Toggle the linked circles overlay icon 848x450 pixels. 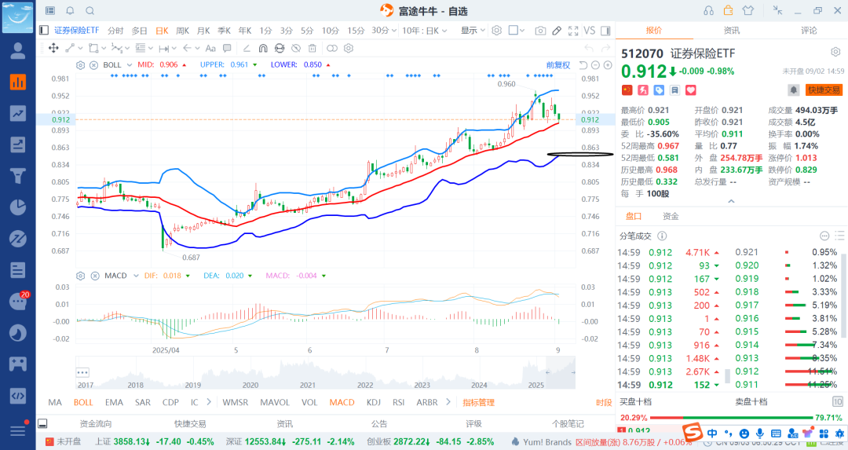click(x=332, y=48)
